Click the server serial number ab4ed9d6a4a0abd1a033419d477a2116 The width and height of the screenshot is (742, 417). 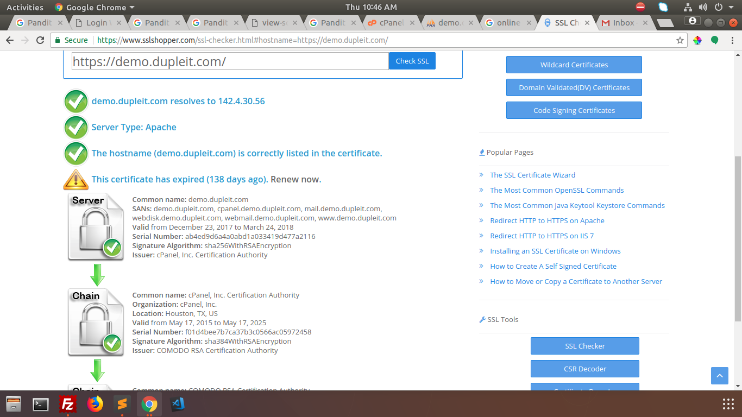pos(250,236)
